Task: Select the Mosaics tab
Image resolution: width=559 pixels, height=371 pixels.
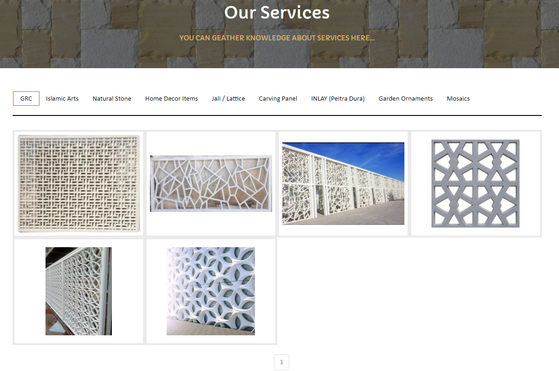Action: [458, 98]
